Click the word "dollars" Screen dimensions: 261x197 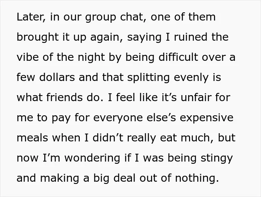pos(57,77)
